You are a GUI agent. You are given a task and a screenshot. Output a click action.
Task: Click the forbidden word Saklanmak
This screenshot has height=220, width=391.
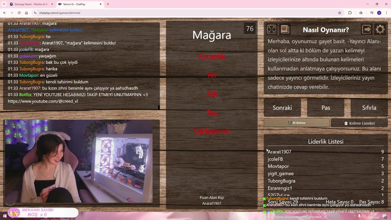pyautogui.click(x=212, y=131)
